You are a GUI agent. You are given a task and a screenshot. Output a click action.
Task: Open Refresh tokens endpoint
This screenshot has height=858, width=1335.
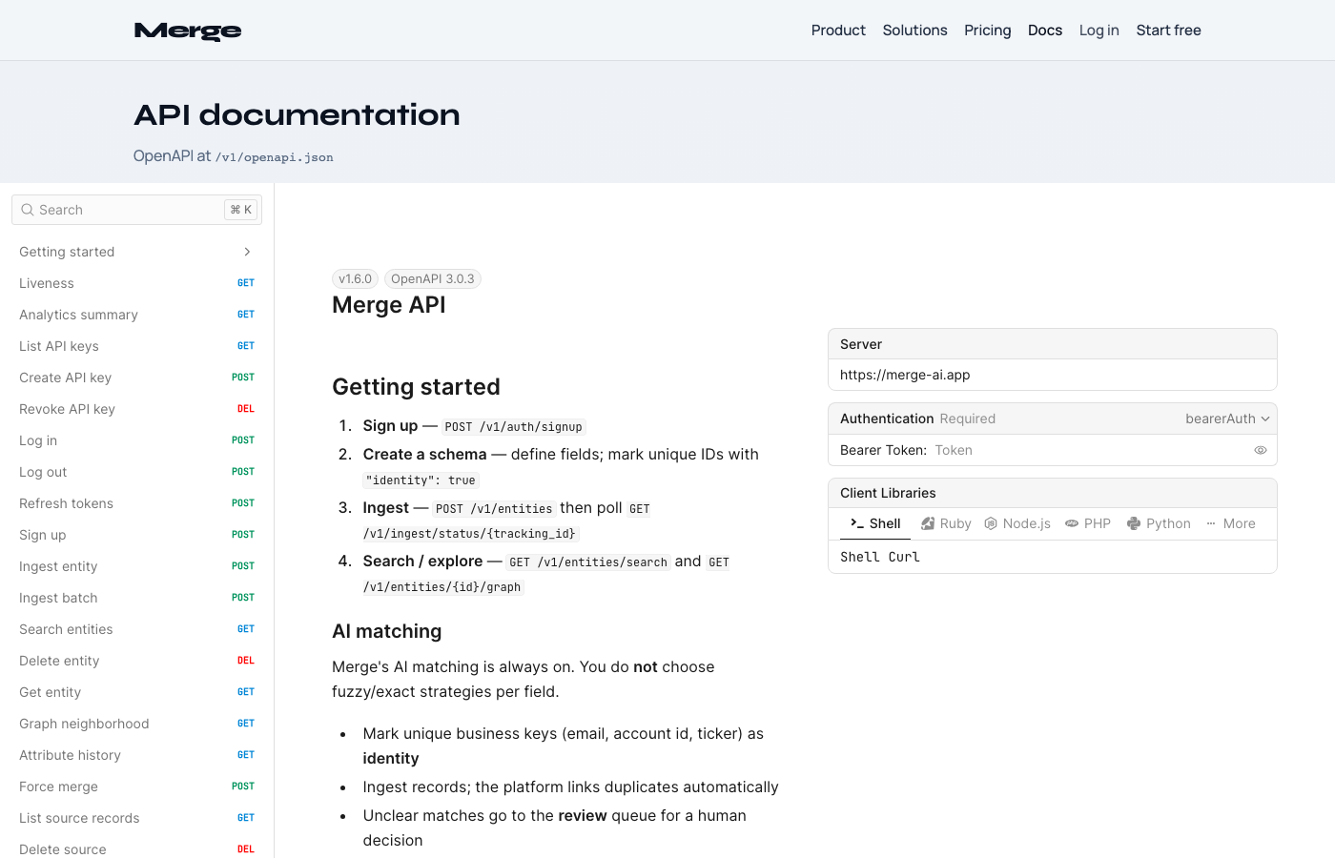pos(136,503)
